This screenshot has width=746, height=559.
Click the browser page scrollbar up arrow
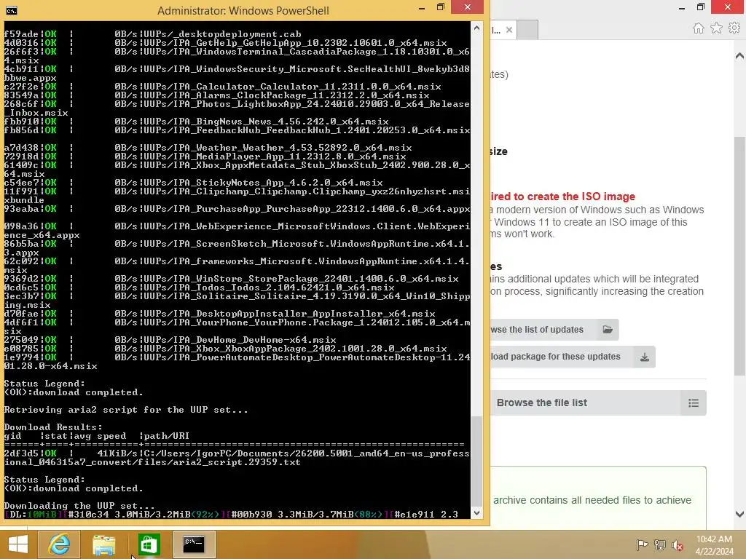click(739, 56)
